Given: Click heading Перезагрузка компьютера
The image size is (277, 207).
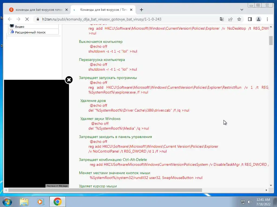Looking at the screenshot, I should [x=102, y=60].
